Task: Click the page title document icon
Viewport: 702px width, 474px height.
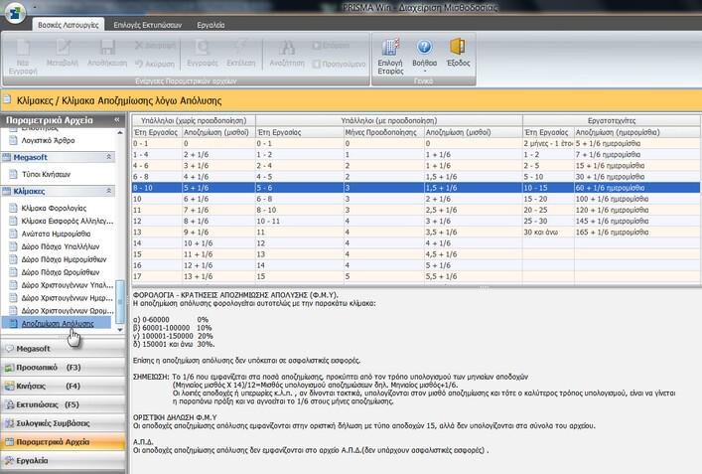Action: [7, 99]
